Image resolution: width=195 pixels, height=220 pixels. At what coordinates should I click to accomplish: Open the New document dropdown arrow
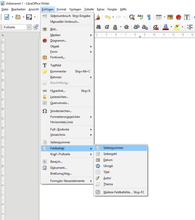[13, 17]
